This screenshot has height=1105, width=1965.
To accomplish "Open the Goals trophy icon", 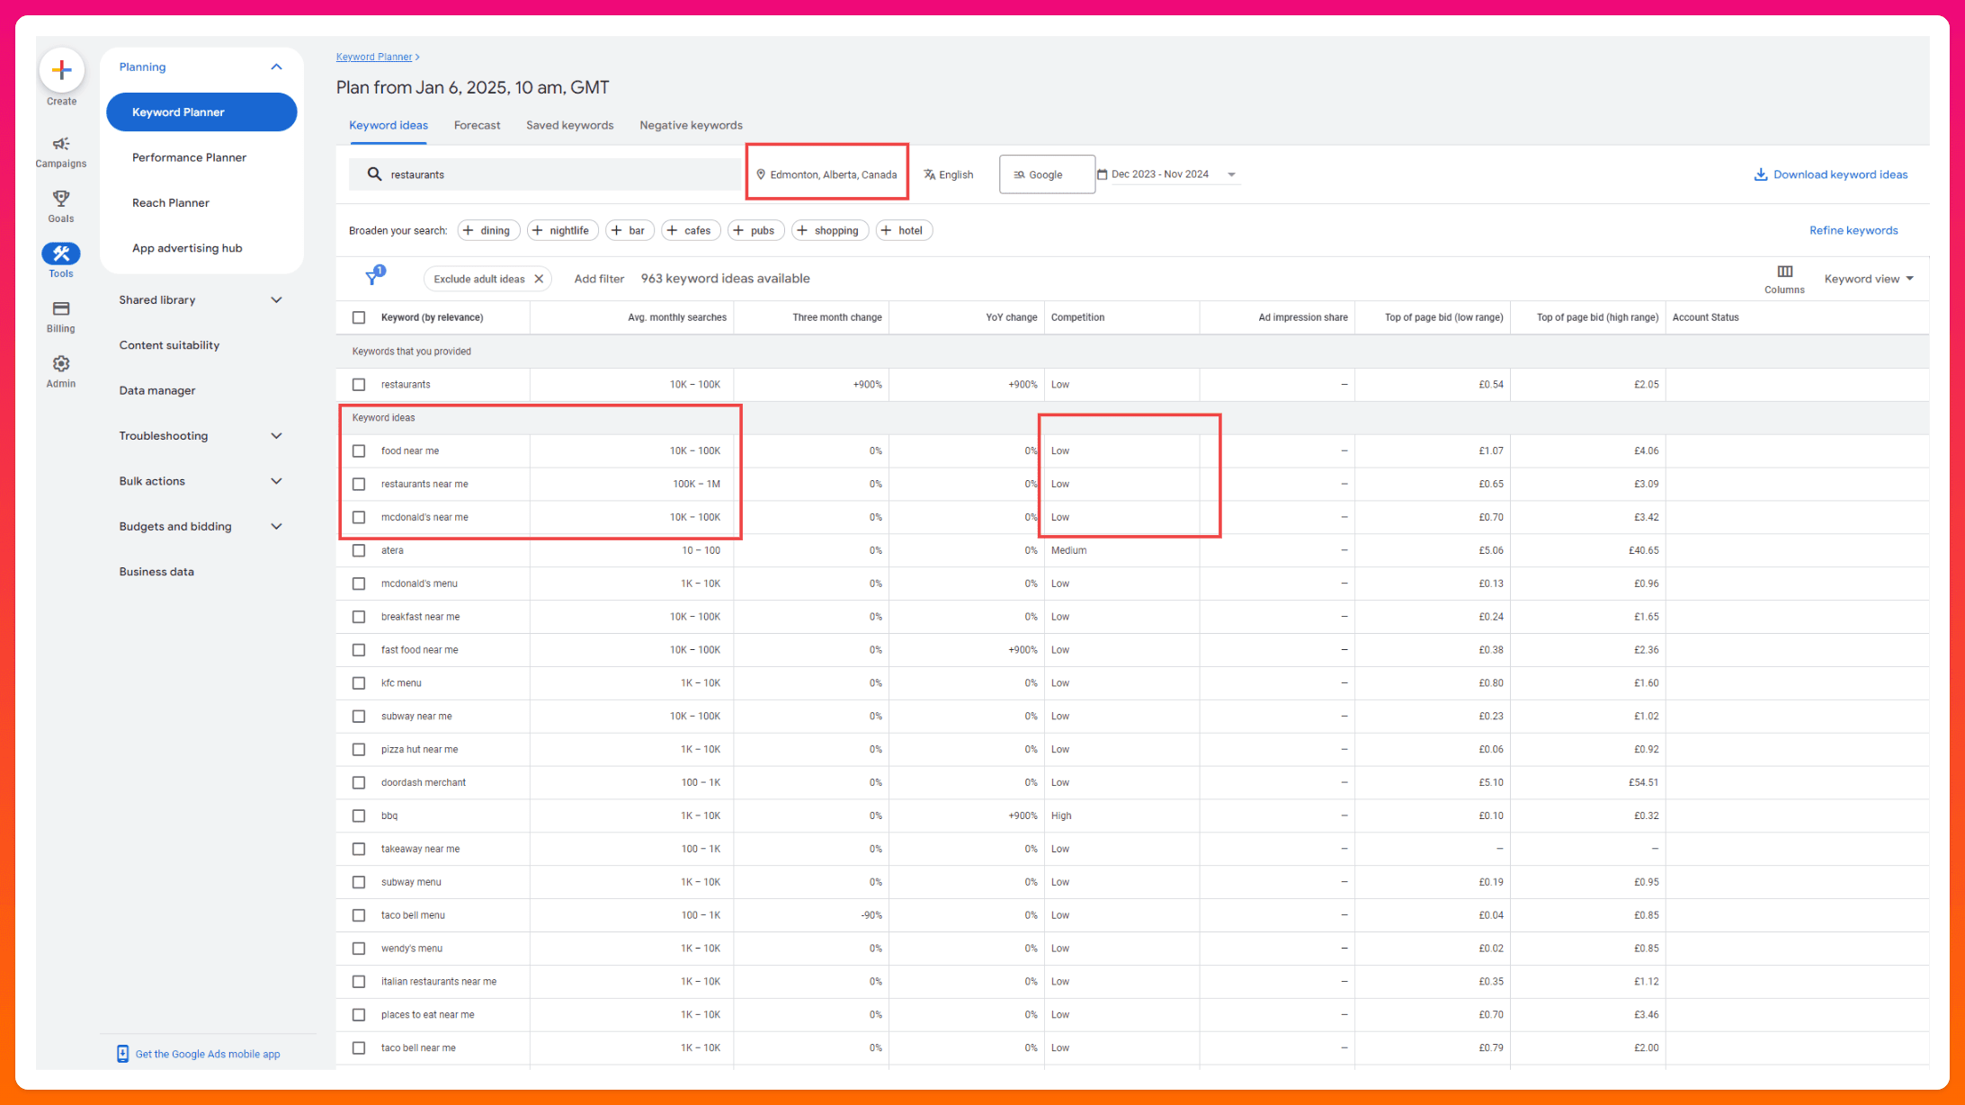I will [x=61, y=199].
